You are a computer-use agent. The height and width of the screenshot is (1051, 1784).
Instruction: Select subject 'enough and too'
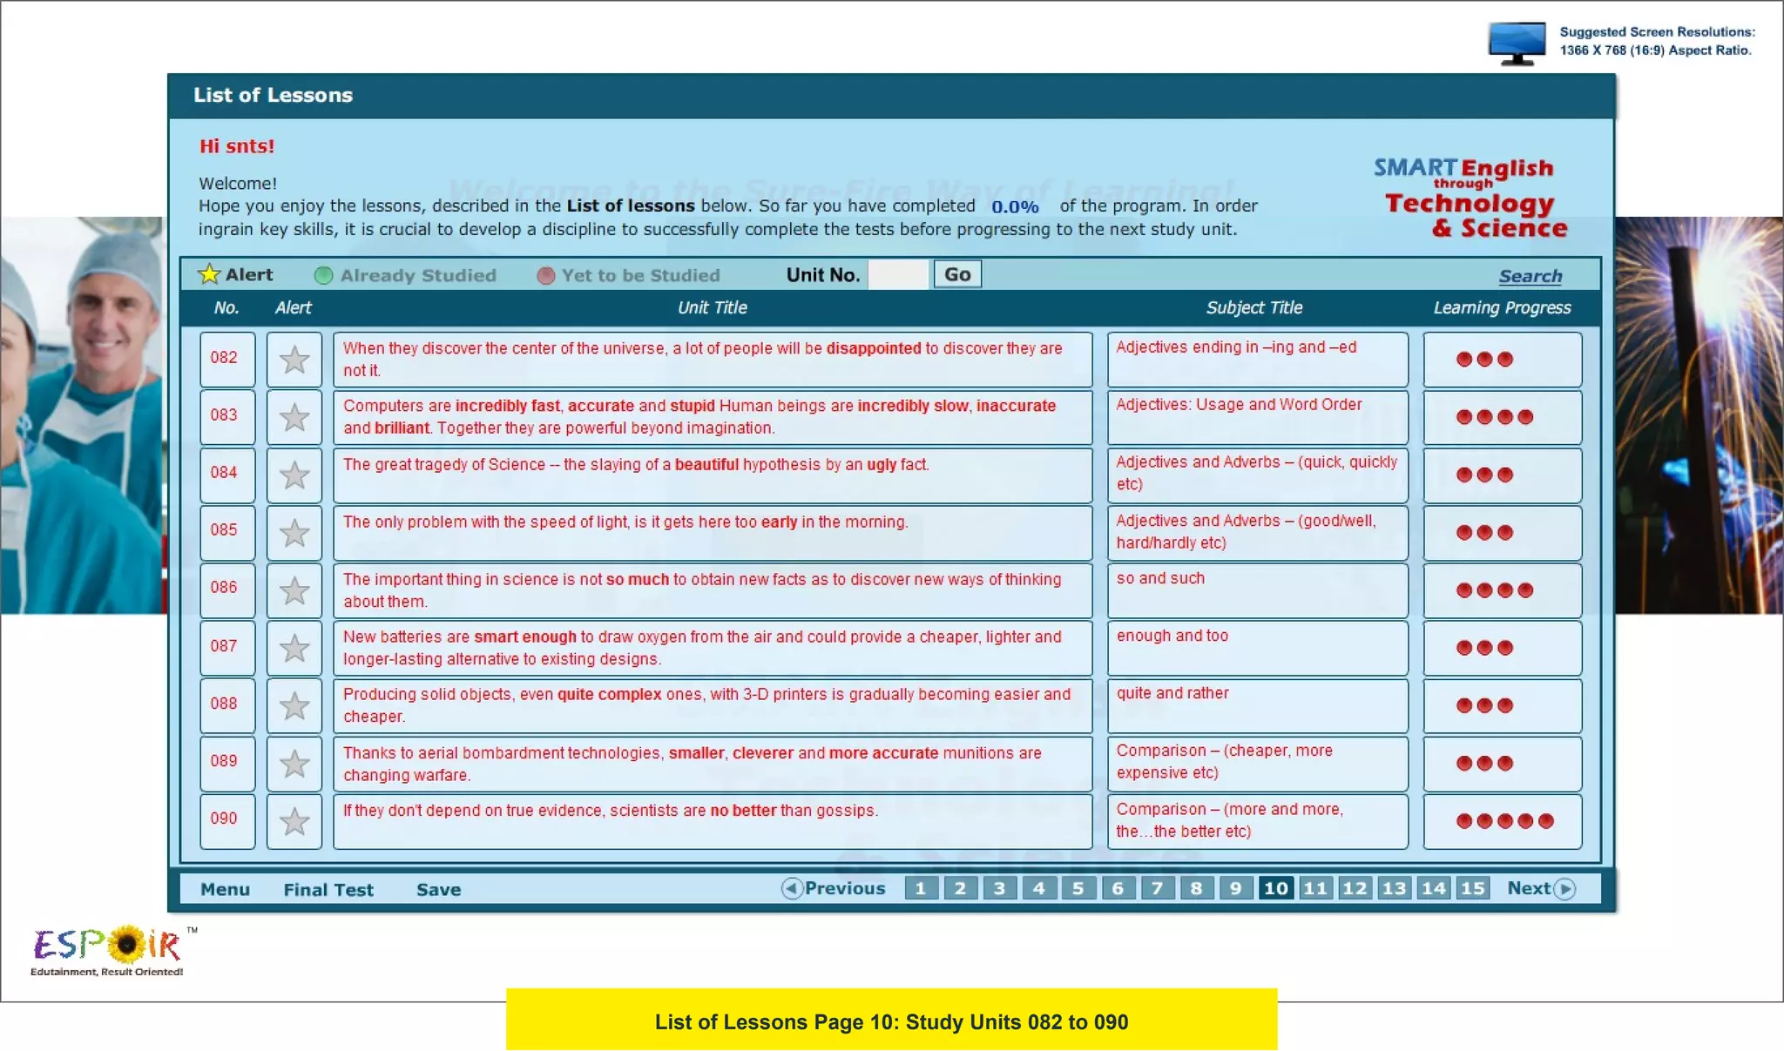pos(1258,648)
